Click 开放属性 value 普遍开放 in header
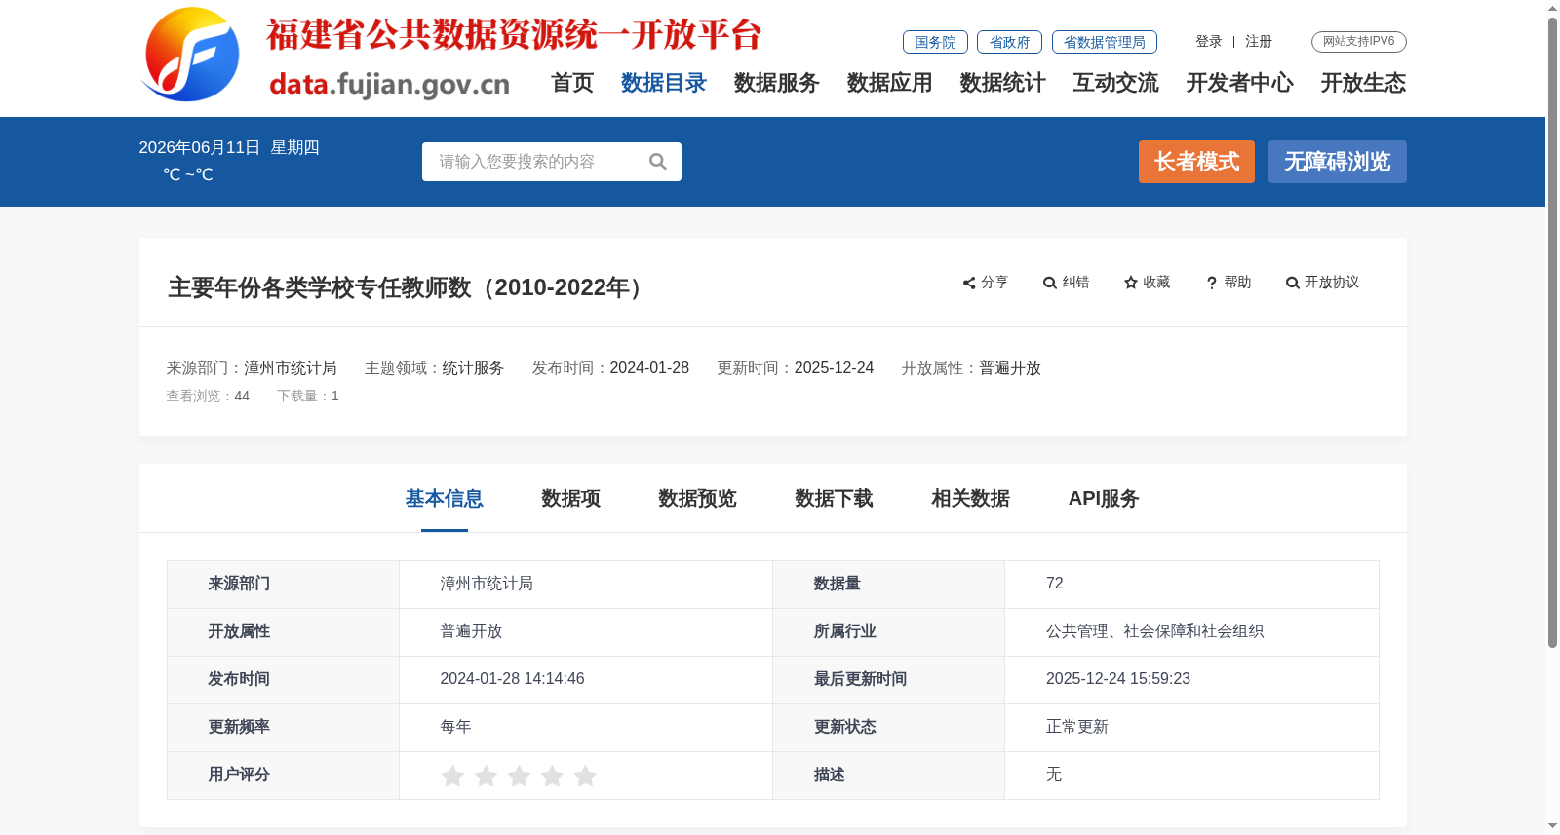1560x835 pixels. tap(1010, 368)
